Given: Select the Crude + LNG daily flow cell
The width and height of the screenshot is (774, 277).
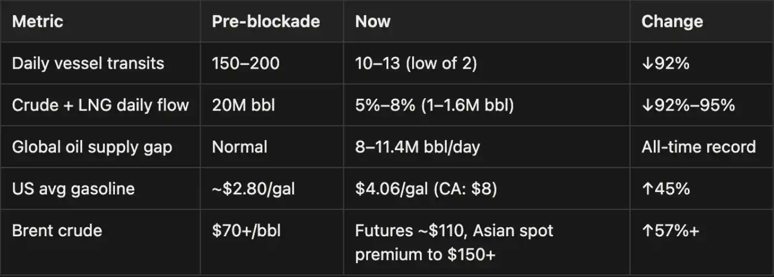Looking at the screenshot, I should 100,105.
